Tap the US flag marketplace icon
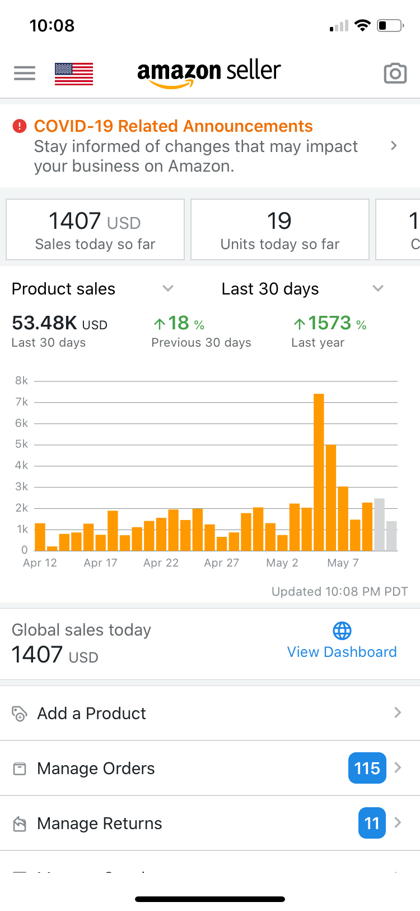 coord(74,73)
